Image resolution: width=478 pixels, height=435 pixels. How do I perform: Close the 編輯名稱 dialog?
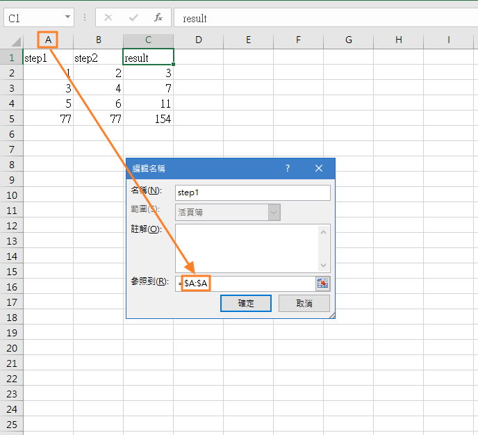(x=319, y=168)
